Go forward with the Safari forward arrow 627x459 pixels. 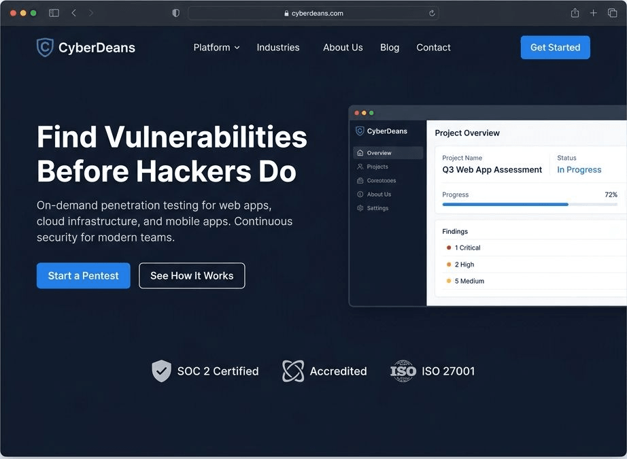click(x=91, y=13)
